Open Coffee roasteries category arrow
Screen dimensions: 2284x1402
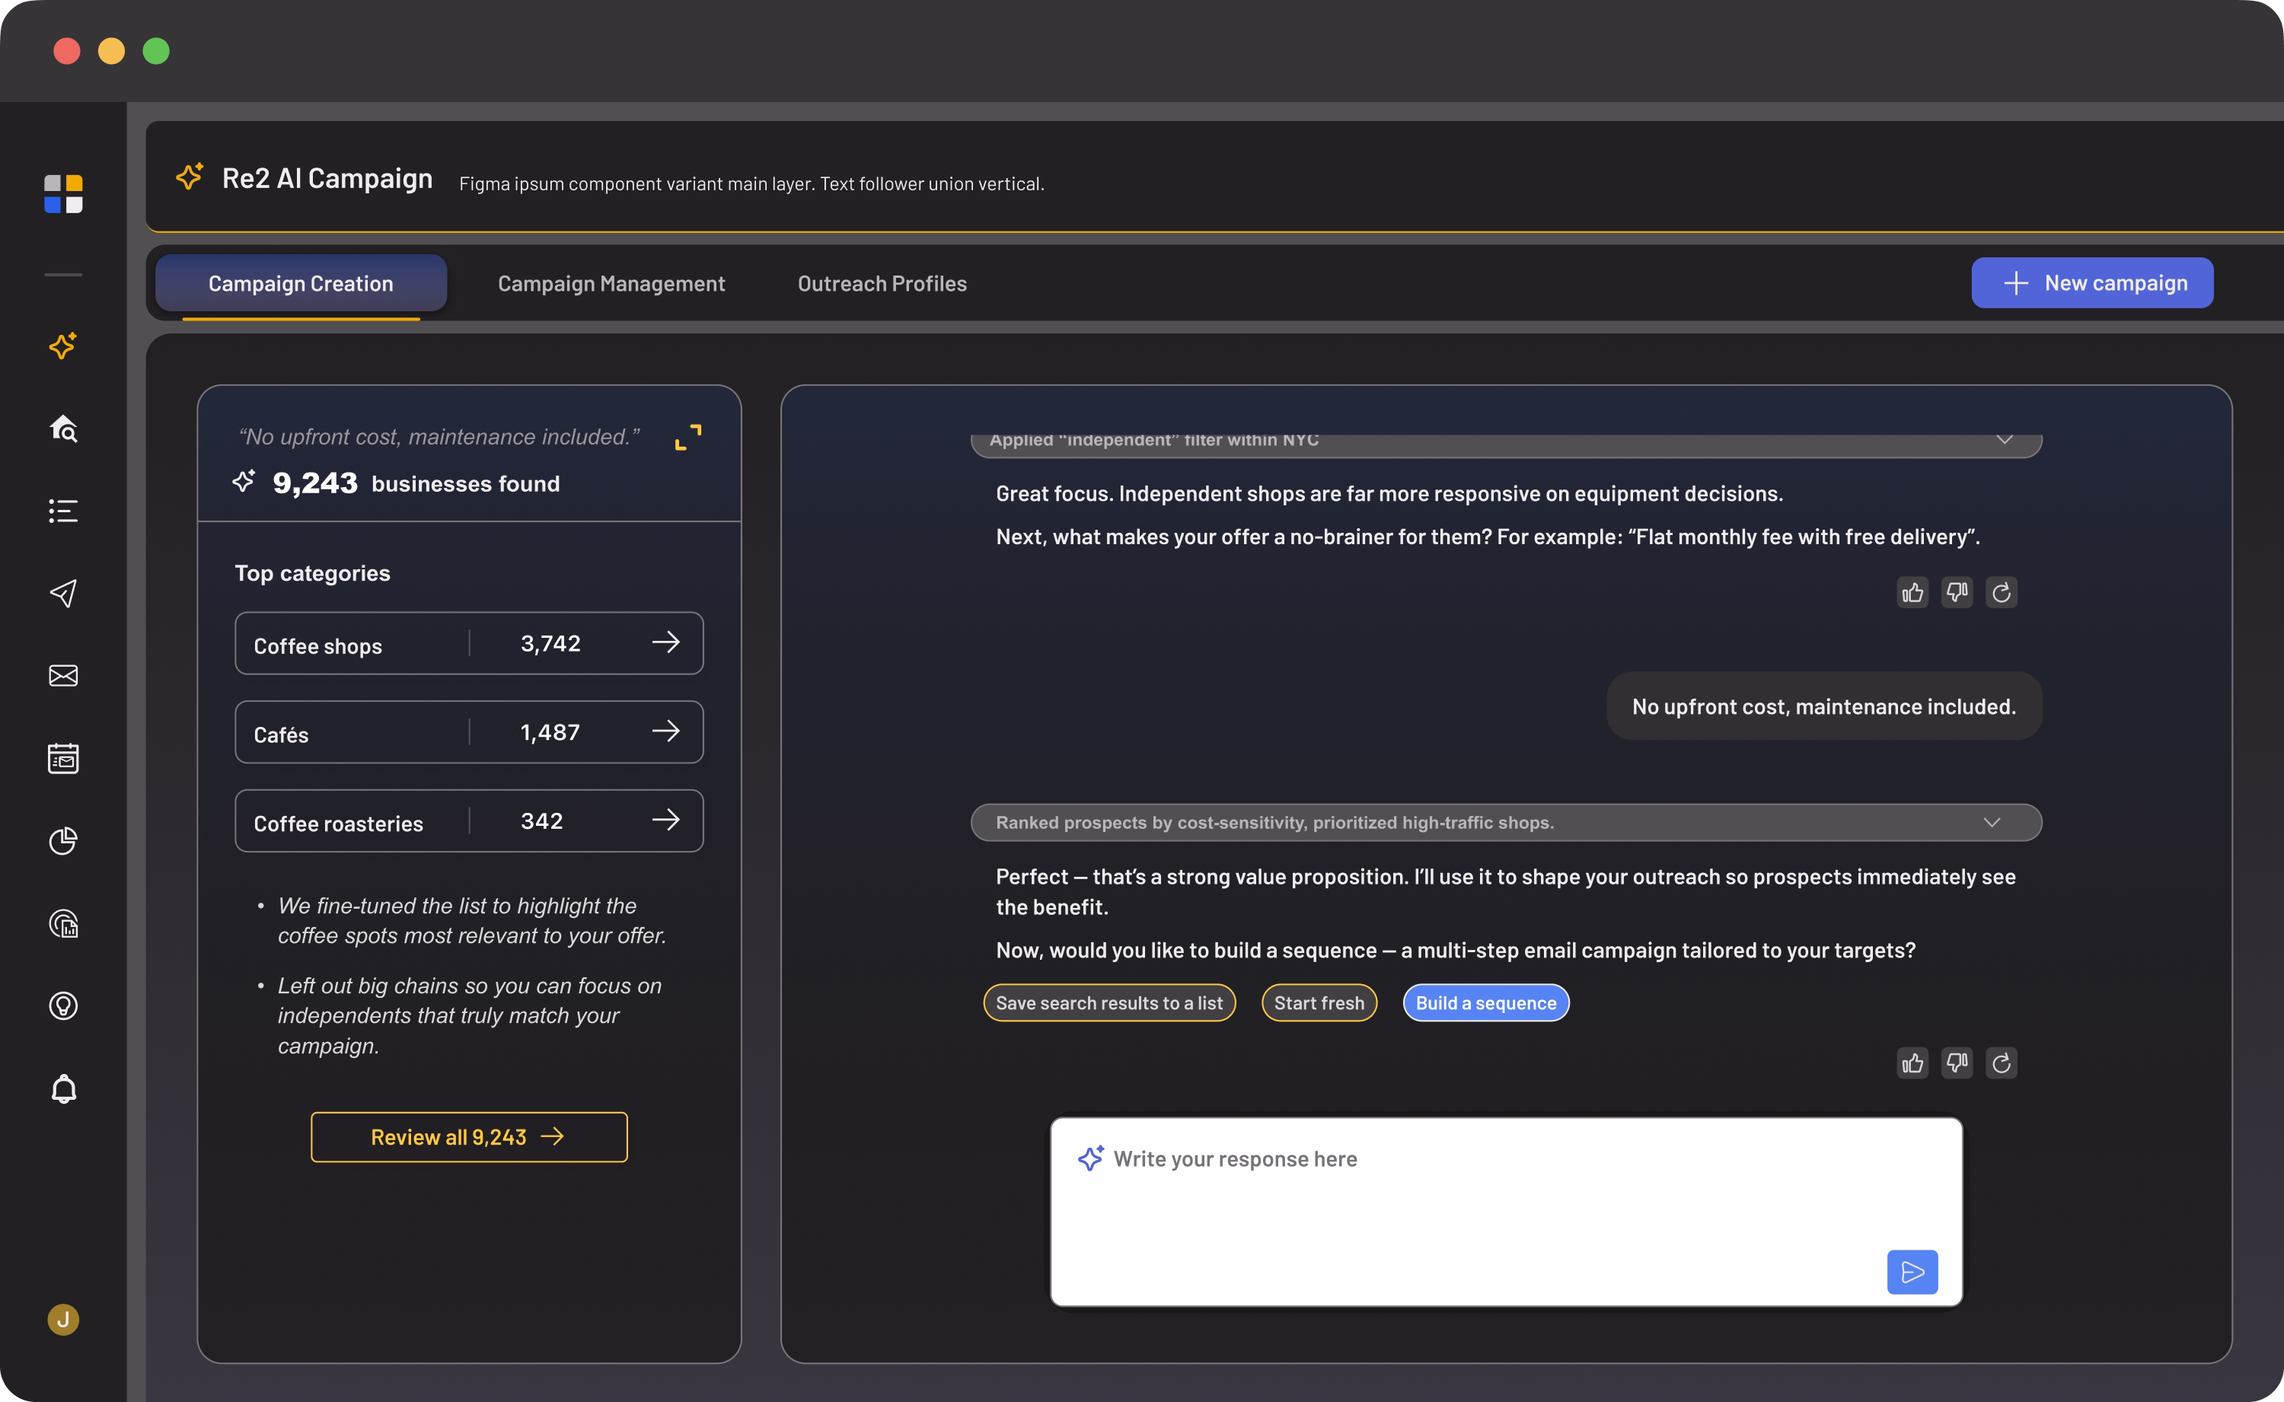coord(666,820)
